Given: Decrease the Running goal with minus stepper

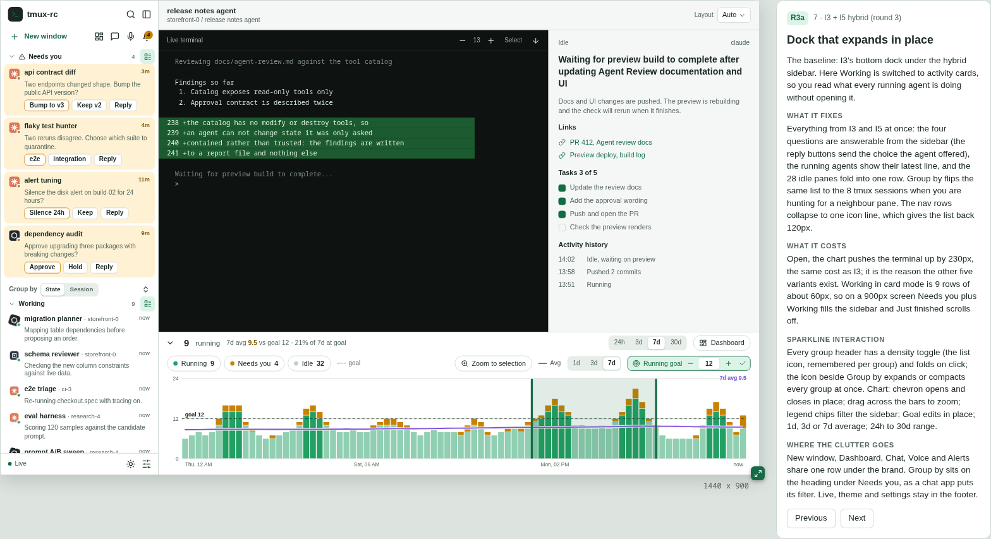Looking at the screenshot, I should click(x=691, y=363).
